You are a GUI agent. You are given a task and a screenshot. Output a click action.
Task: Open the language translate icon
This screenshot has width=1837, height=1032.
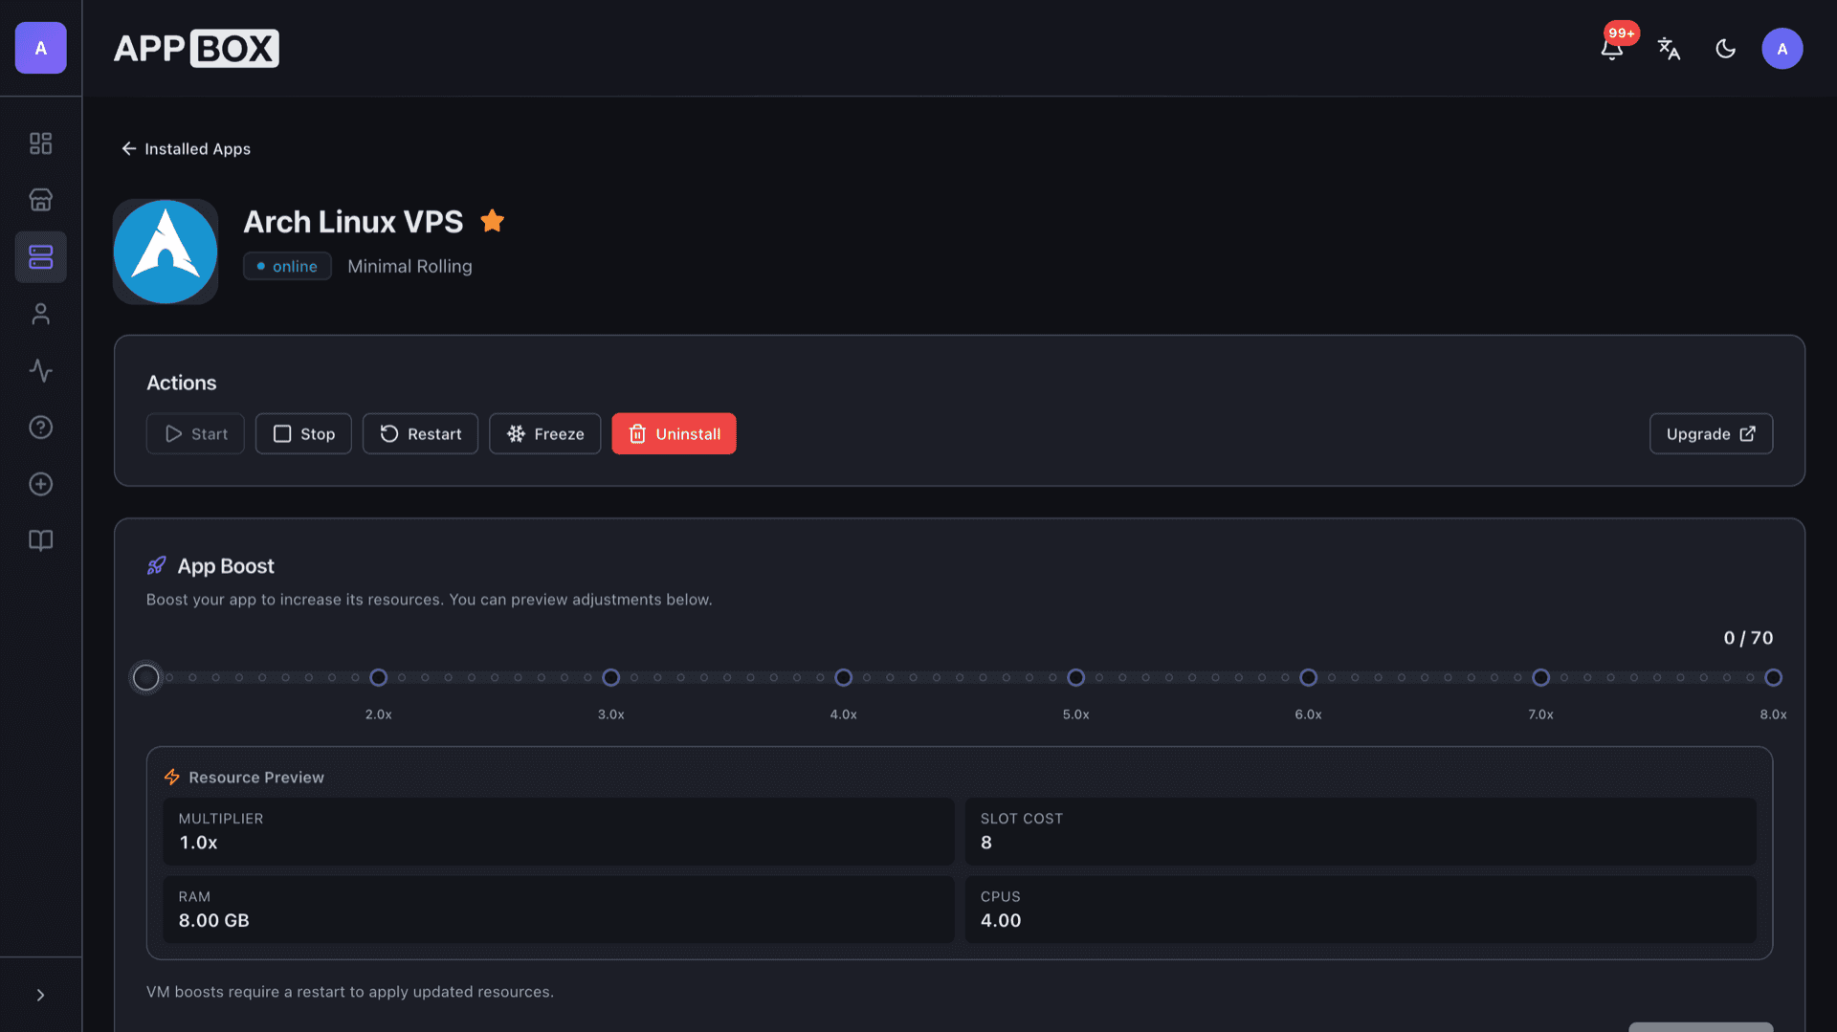coord(1669,49)
